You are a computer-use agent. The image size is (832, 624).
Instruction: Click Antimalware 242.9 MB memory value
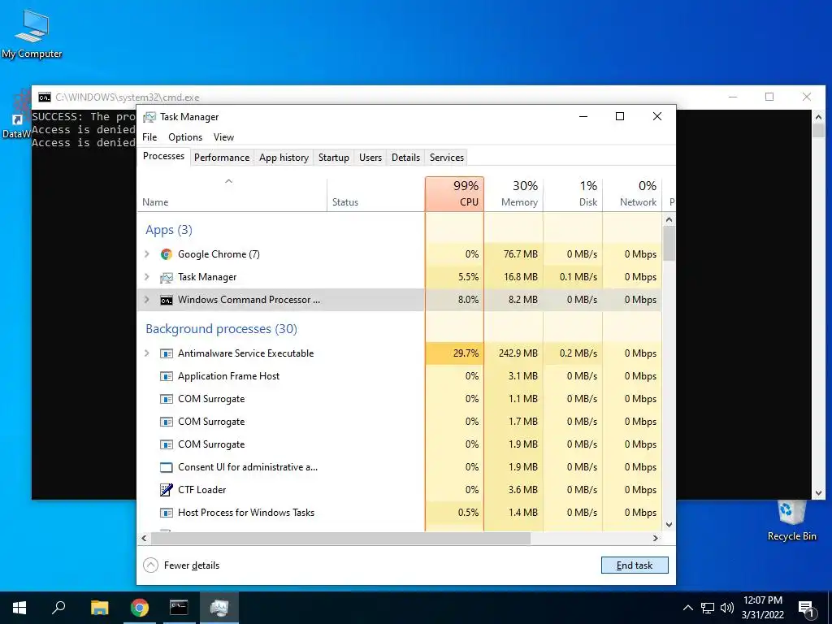[x=518, y=353]
